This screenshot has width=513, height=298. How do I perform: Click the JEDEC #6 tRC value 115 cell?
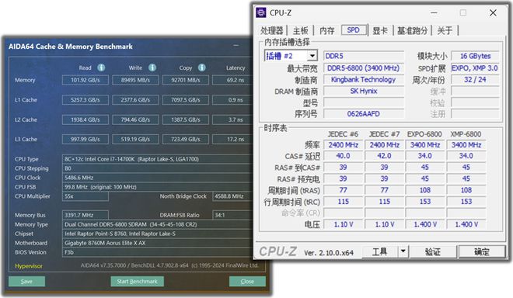344,202
